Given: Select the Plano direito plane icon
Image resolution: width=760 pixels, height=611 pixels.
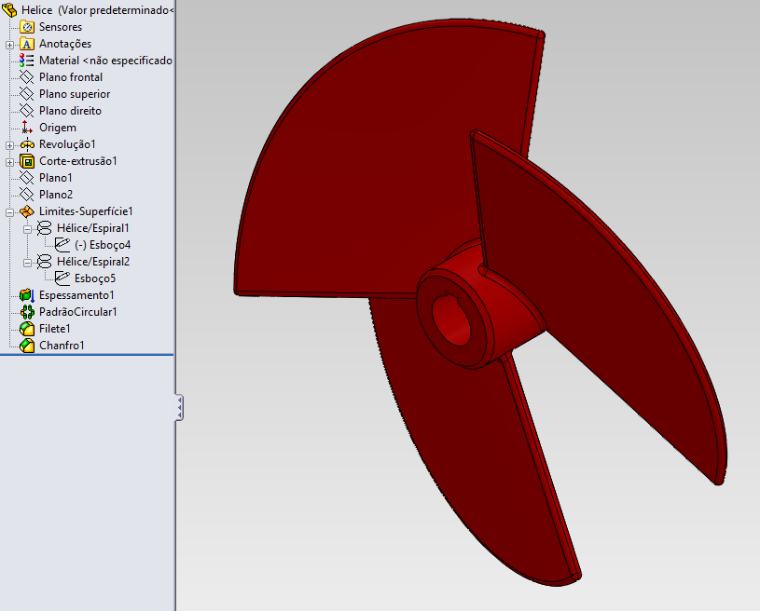Looking at the screenshot, I should (x=27, y=111).
